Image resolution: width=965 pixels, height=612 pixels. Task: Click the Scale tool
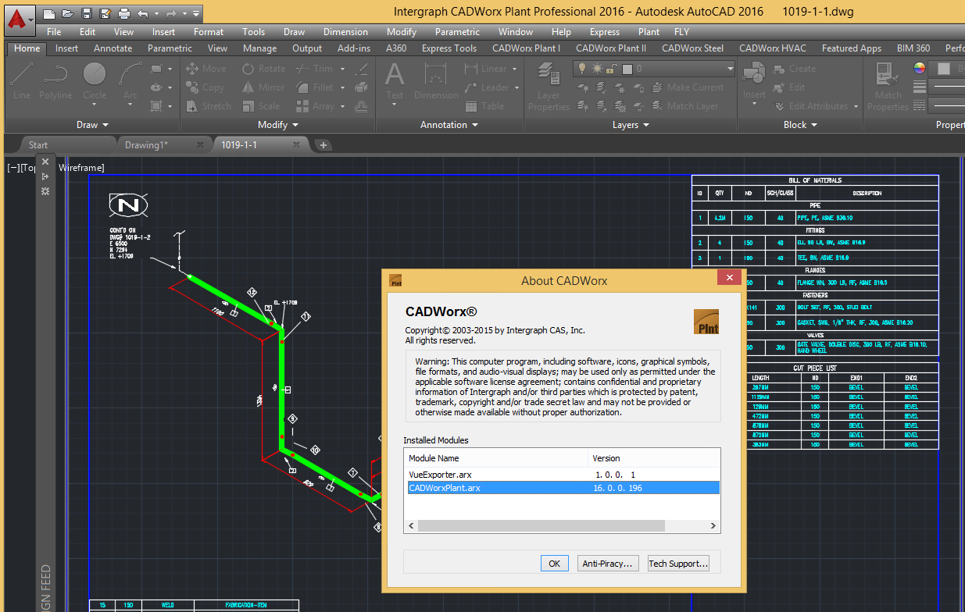261,106
